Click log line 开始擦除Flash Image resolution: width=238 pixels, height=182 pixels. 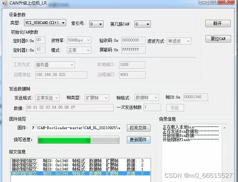click(191, 140)
